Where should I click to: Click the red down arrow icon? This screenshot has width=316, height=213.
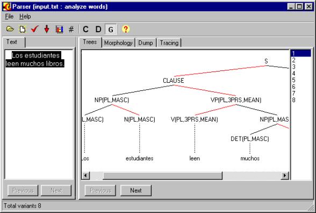(47, 29)
